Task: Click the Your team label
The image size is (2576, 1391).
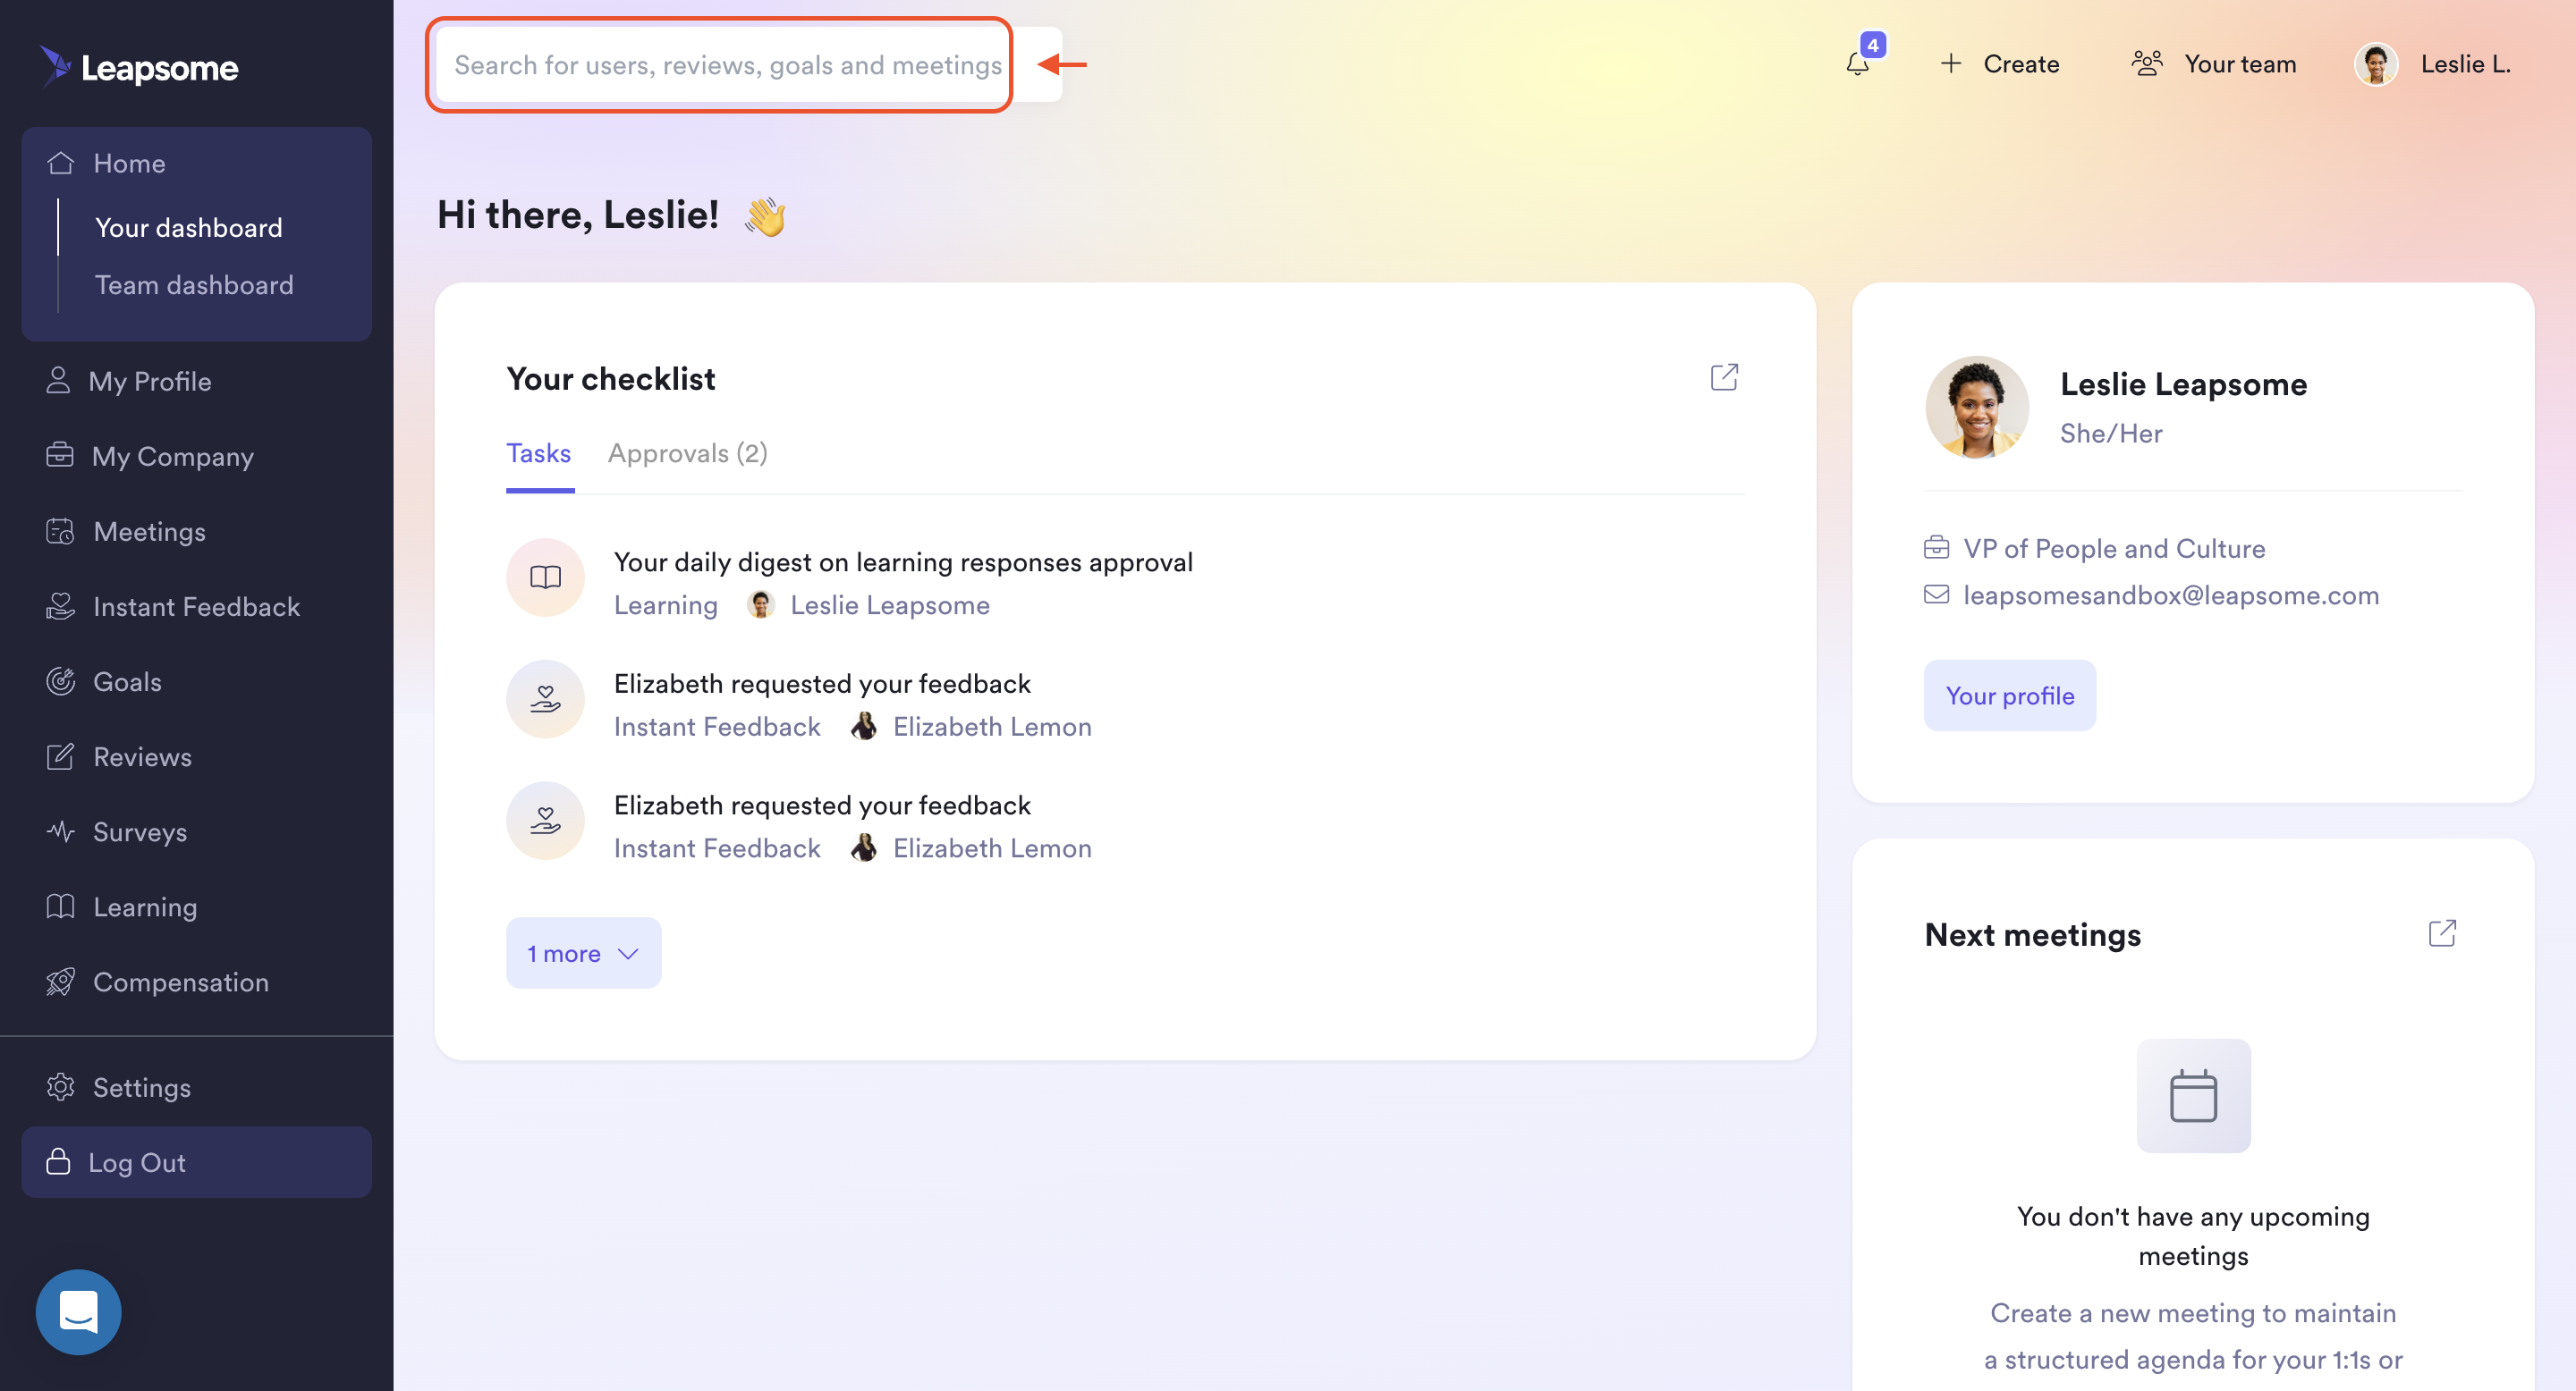Action: [2240, 64]
